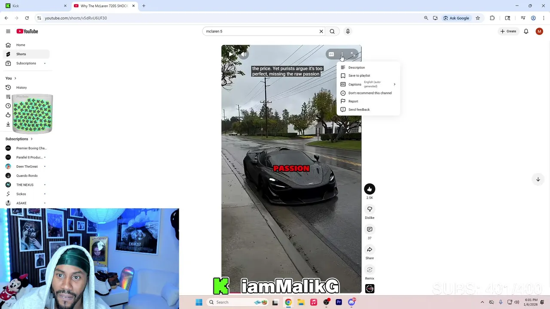
Task: Select Send feedback menu entry
Action: point(368,109)
